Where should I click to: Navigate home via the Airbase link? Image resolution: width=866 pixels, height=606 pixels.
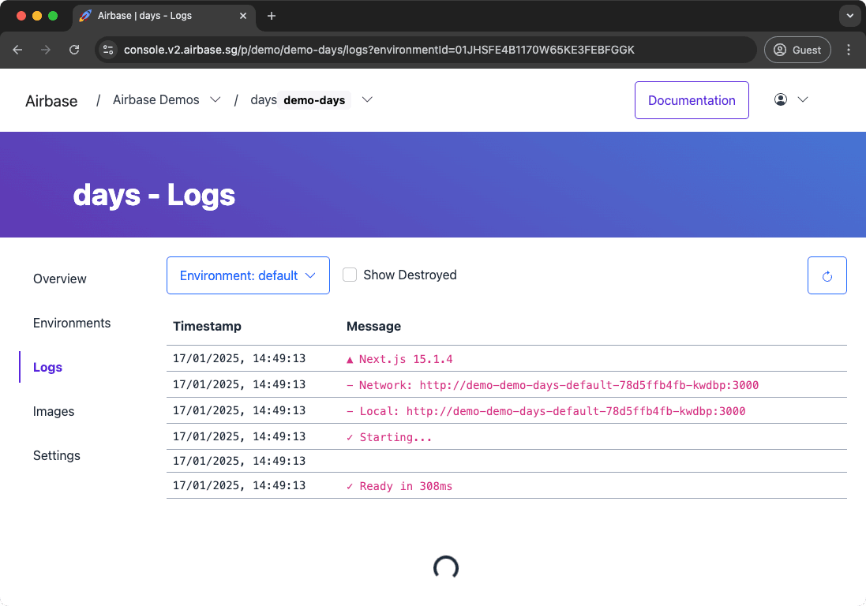51,100
